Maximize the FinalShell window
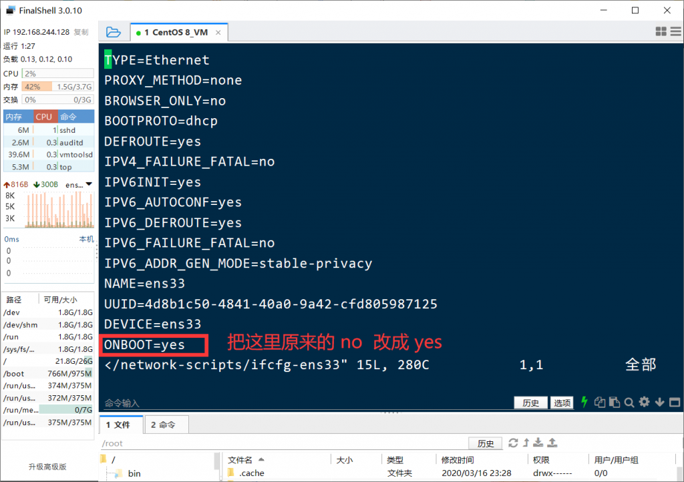 635,10
